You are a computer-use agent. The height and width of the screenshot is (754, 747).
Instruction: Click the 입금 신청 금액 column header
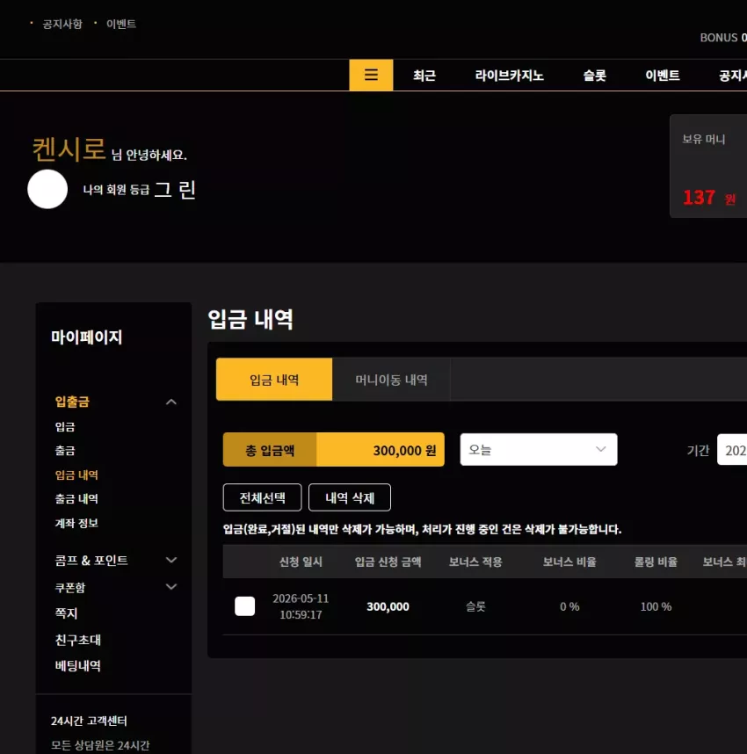click(x=388, y=562)
